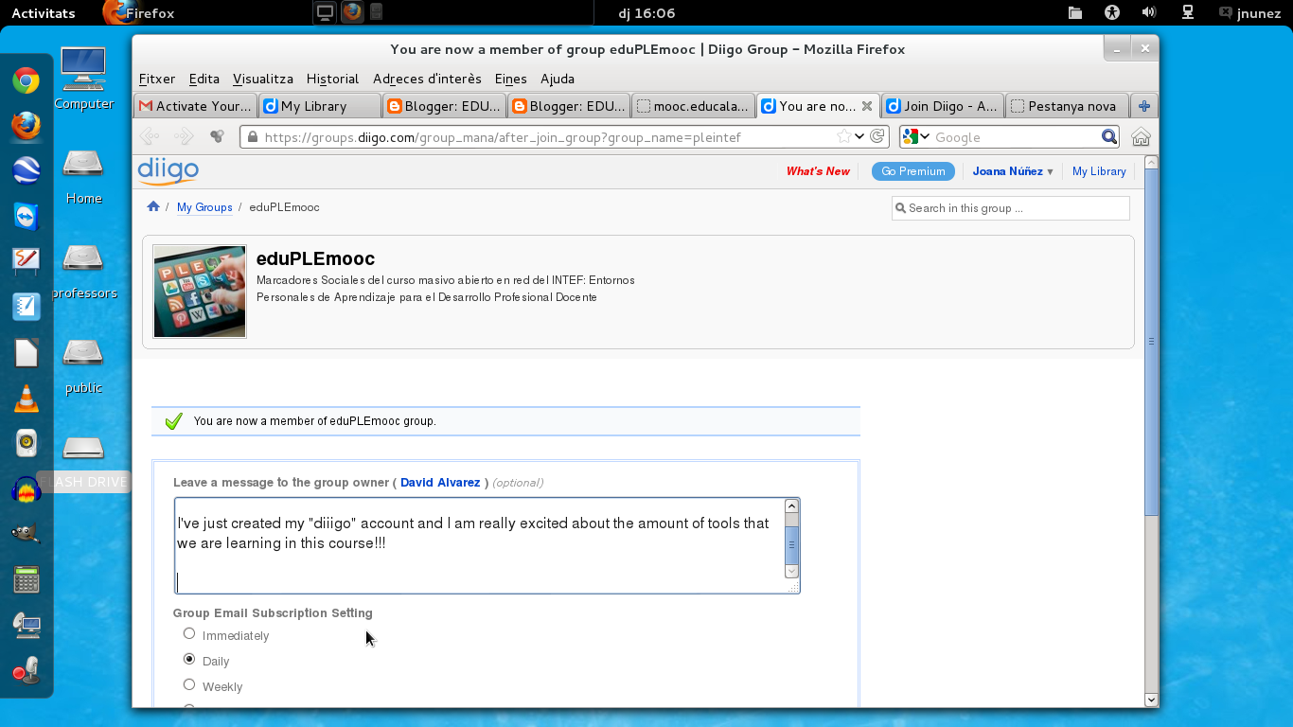The height and width of the screenshot is (727, 1293).
Task: Open the sound recorder microphone in dock
Action: pyautogui.click(x=27, y=669)
